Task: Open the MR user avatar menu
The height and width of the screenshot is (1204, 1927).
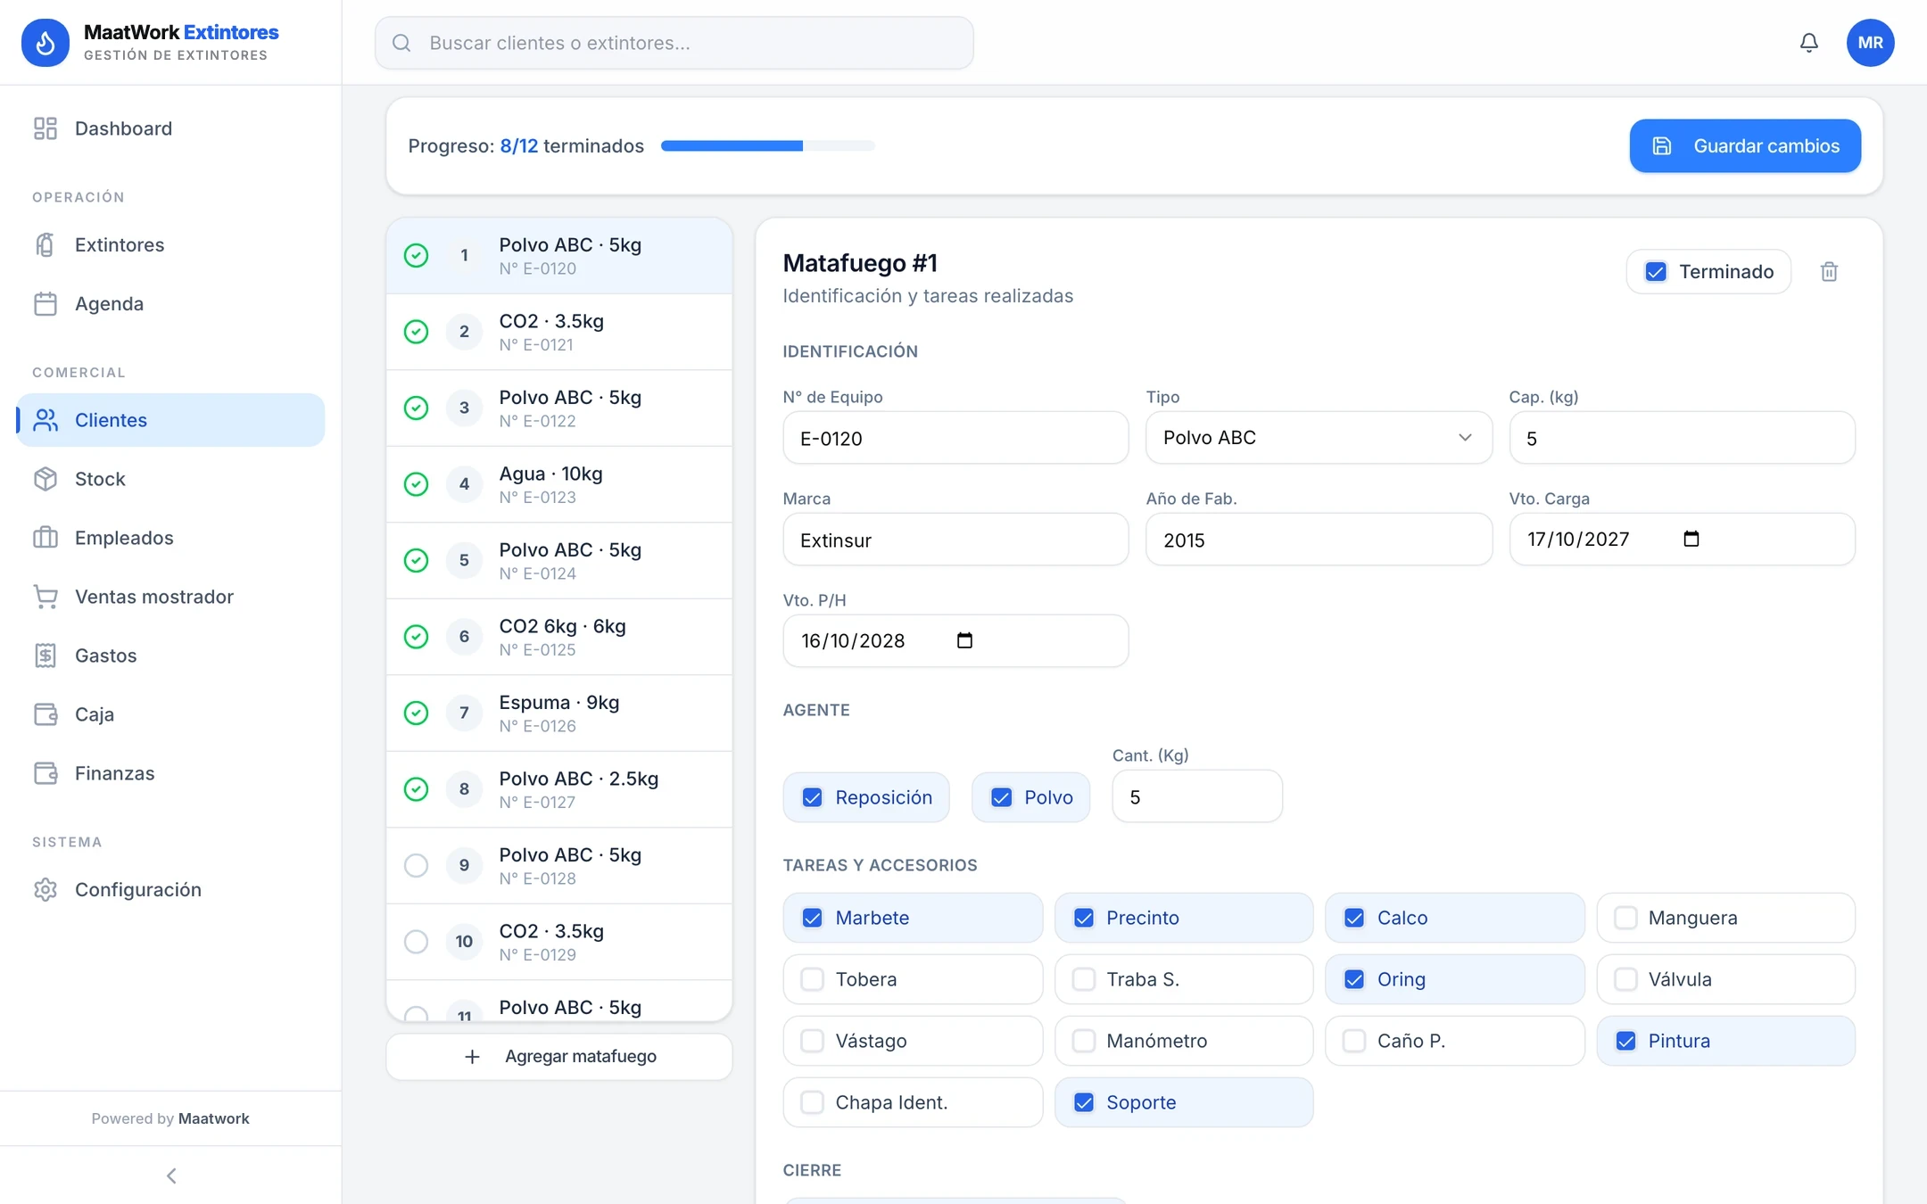Action: [1870, 43]
